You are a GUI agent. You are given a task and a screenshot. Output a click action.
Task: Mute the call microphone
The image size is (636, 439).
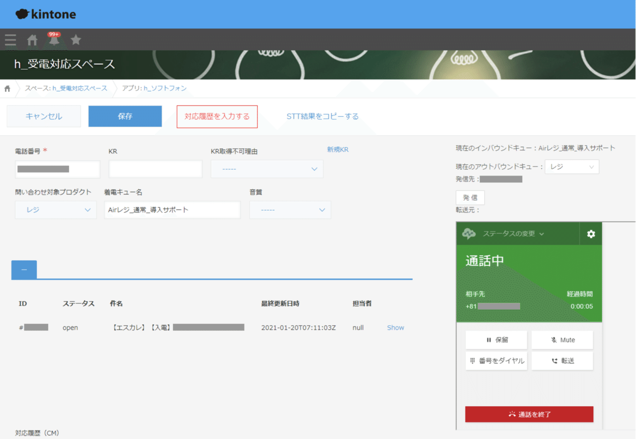[x=562, y=340]
